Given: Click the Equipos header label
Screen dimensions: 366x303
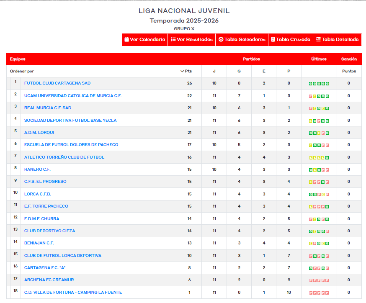Looking at the screenshot, I should (18, 59).
